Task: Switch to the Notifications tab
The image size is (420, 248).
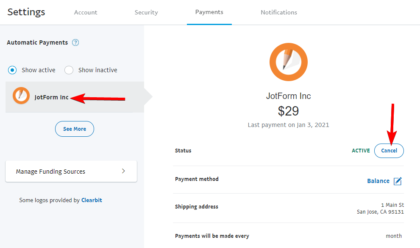Action: (278, 12)
